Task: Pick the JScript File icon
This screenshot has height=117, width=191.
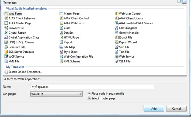Action: [116, 37]
